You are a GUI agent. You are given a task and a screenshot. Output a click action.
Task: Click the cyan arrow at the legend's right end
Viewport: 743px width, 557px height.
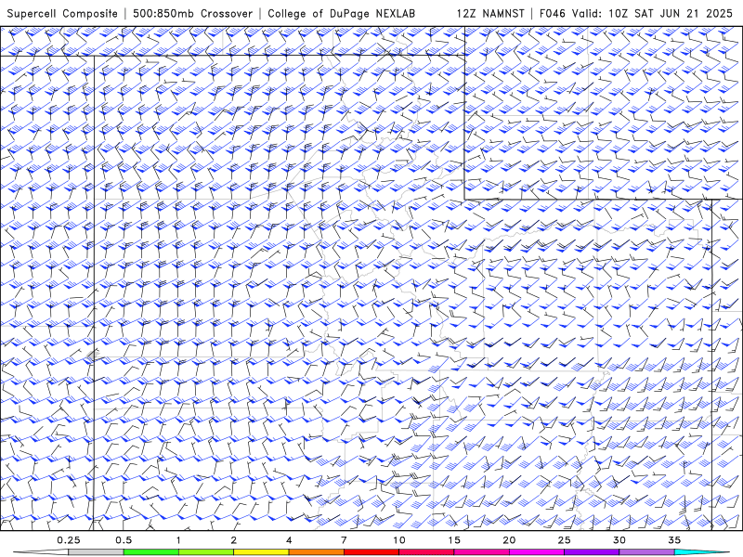pyautogui.click(x=701, y=552)
